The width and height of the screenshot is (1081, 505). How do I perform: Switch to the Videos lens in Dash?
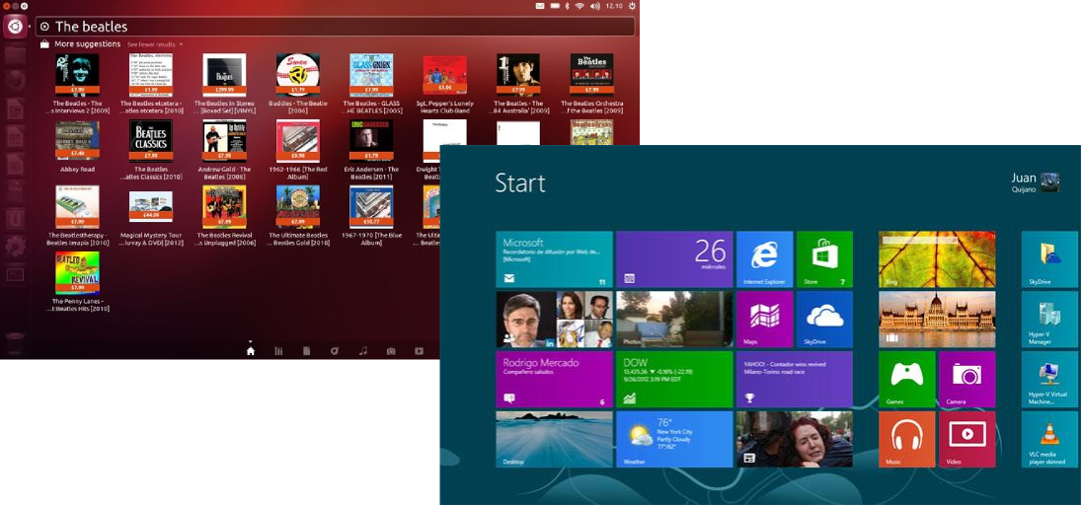point(420,351)
